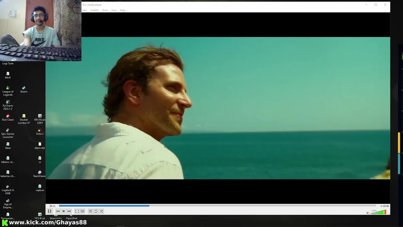The image size is (403, 227).
Task: Select the 'ss' desktop file icon
Action: coord(40,160)
